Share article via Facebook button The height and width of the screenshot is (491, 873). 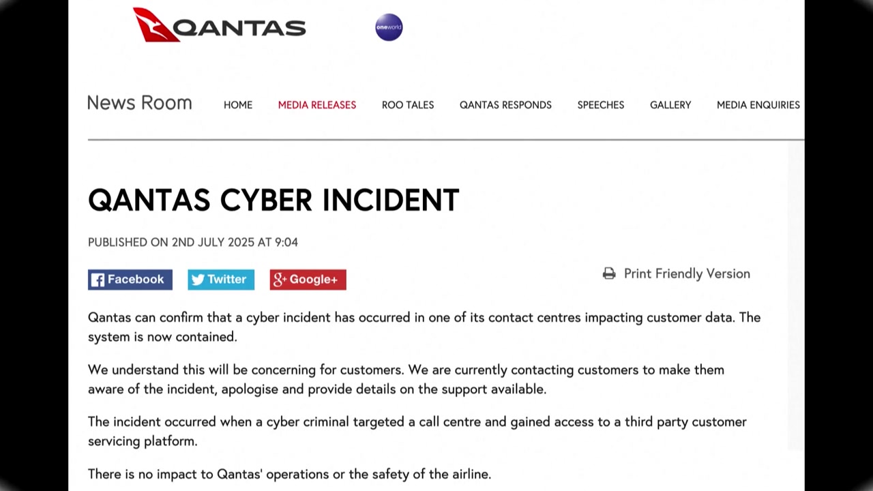pyautogui.click(x=130, y=280)
